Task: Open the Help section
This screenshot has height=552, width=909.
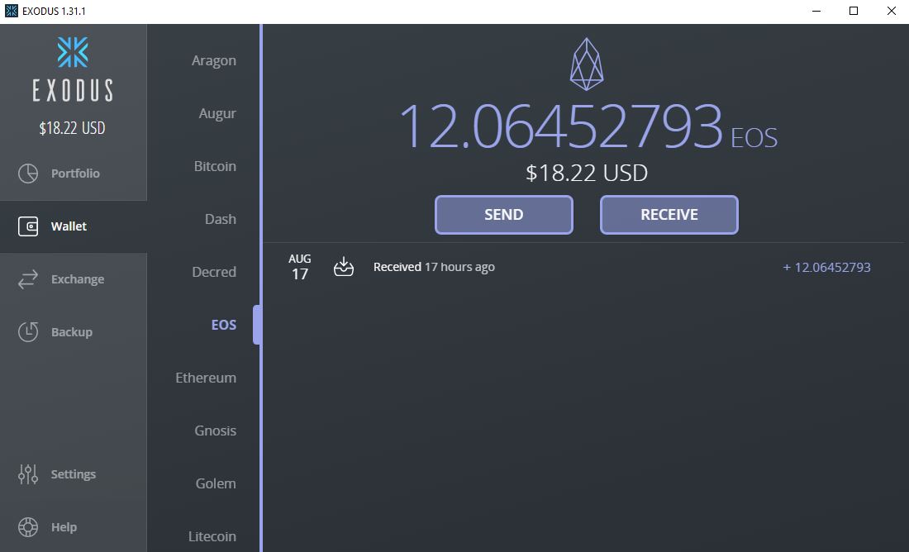Action: pyautogui.click(x=74, y=527)
